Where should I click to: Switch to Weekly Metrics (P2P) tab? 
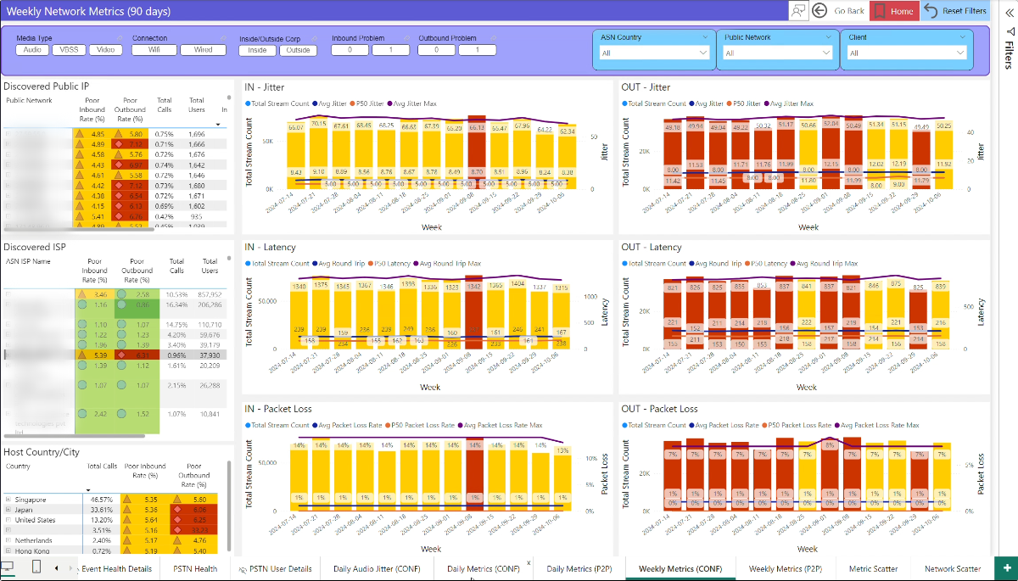click(x=785, y=568)
